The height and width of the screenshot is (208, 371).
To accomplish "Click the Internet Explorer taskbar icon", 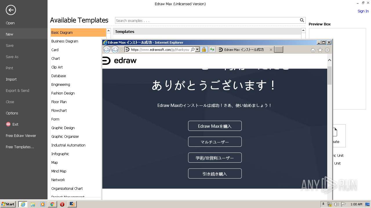I will 23,204.
